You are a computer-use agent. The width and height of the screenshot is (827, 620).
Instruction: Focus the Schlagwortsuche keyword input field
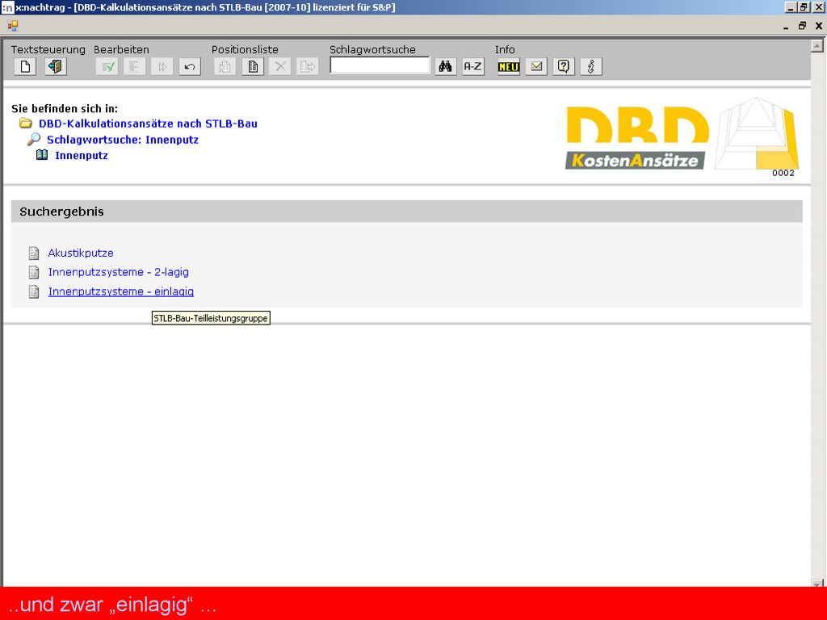(x=380, y=65)
